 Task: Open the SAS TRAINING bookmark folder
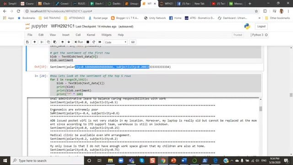click(x=50, y=18)
